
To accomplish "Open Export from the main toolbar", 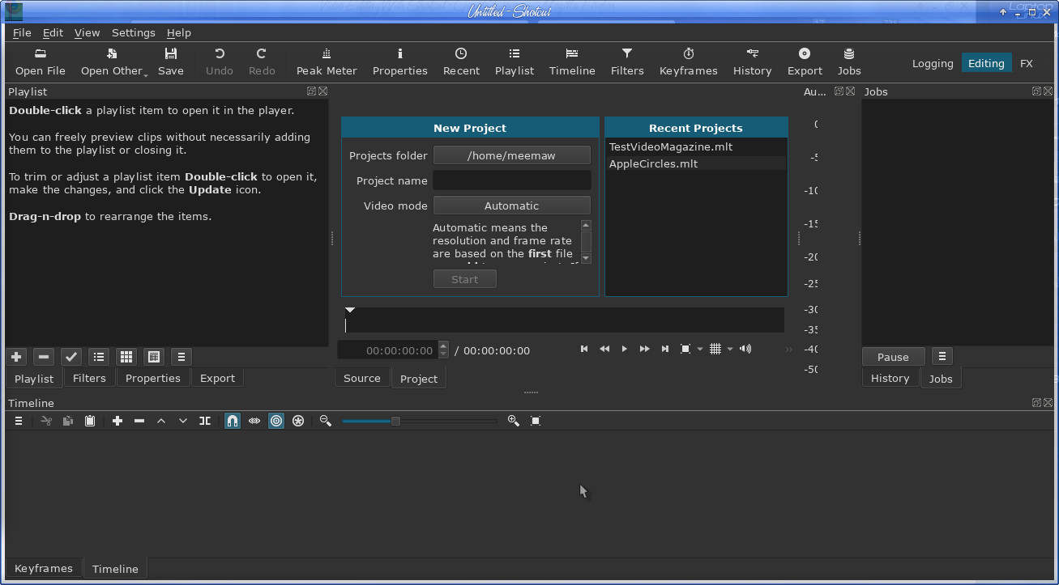I will click(805, 61).
